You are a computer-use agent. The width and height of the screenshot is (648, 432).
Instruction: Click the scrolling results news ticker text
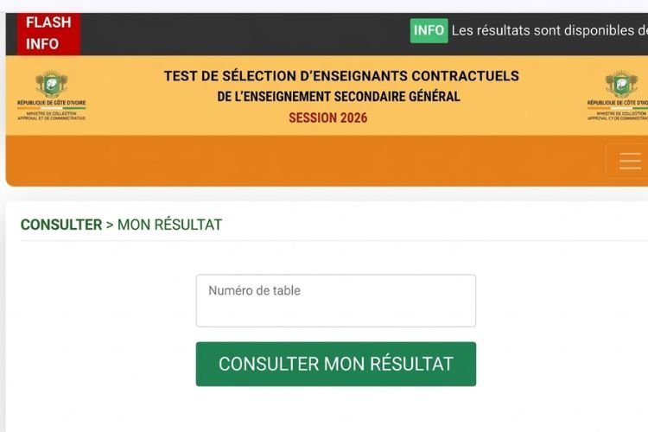click(549, 30)
